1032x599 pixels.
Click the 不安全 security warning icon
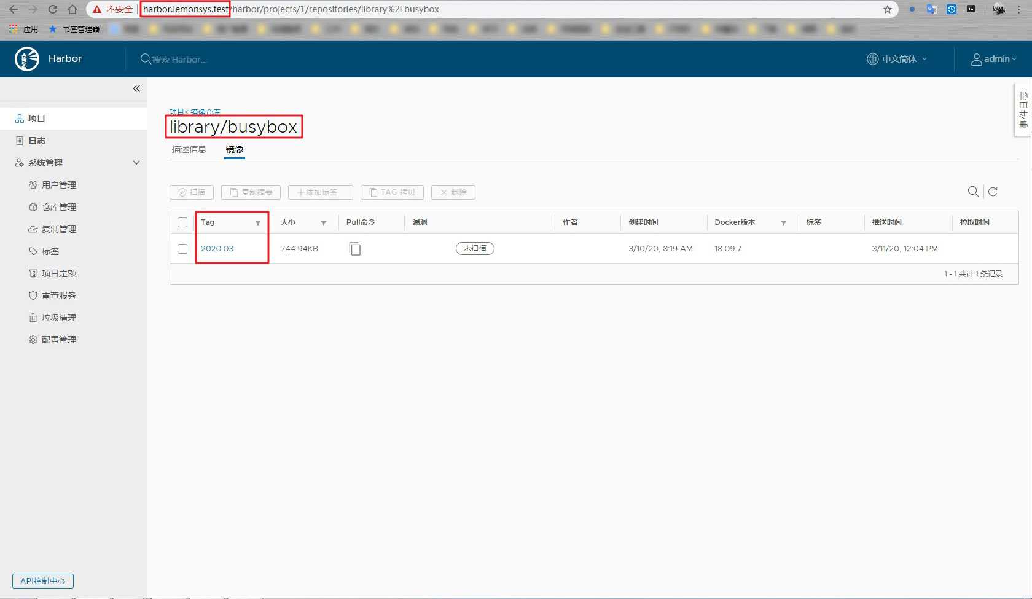pyautogui.click(x=97, y=9)
